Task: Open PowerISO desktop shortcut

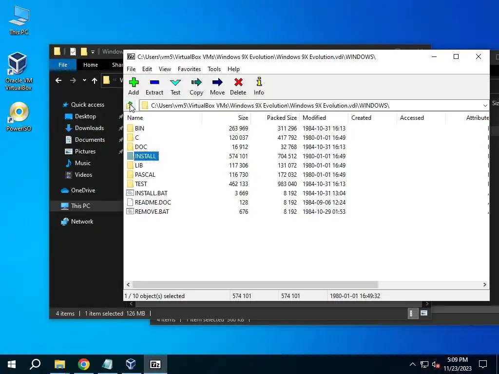Action: point(19,116)
